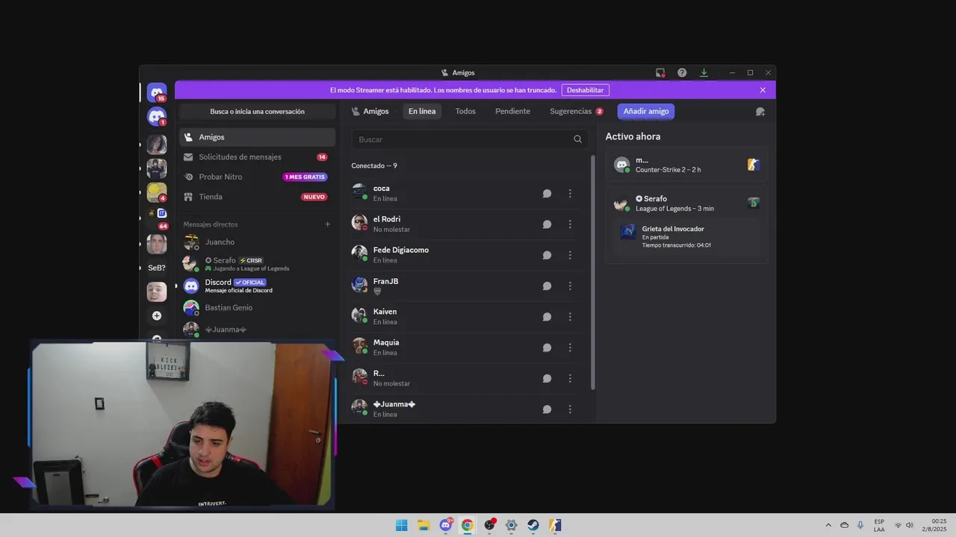Viewport: 956px width, 537px height.
Task: Open the message chat icon for Maquia
Action: pyautogui.click(x=547, y=348)
